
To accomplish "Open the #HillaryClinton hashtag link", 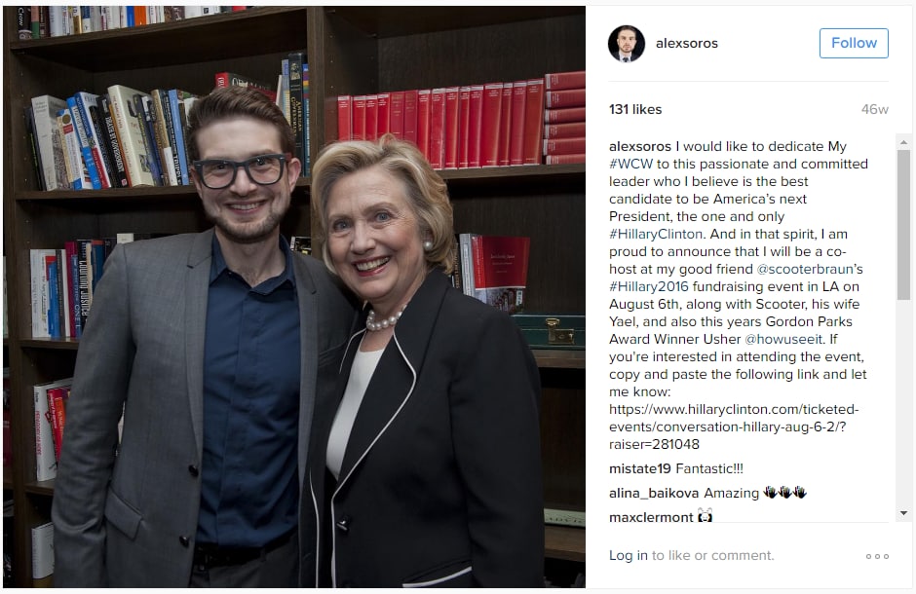I will 656,234.
